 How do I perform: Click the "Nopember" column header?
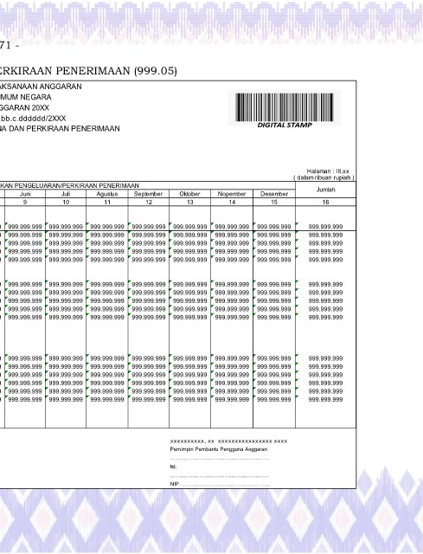coord(232,194)
